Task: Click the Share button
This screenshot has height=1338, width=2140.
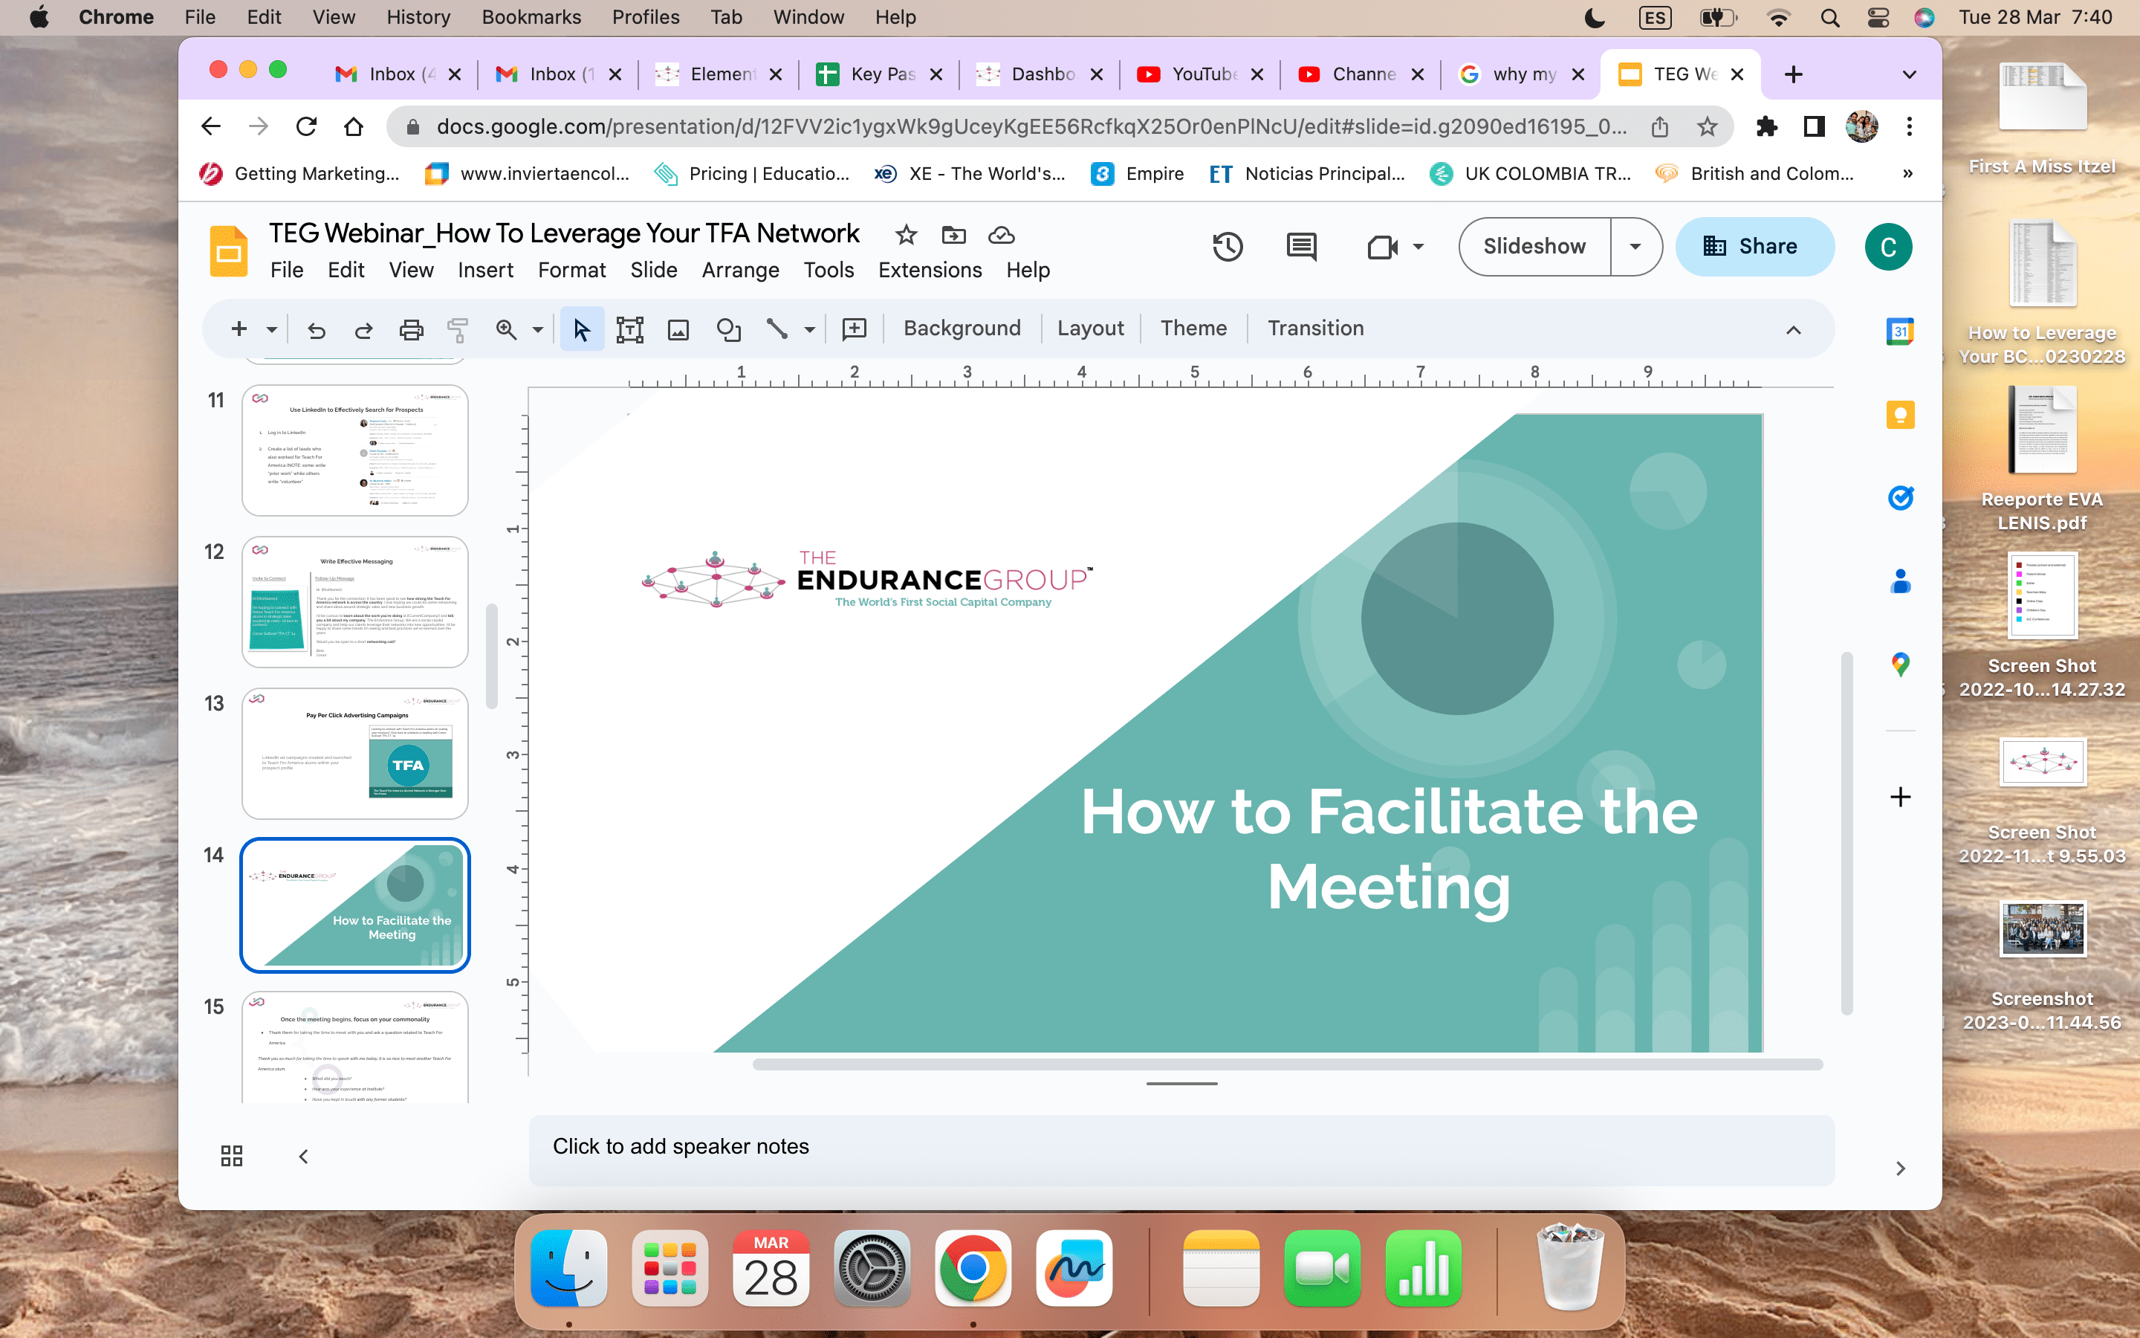Action: pyautogui.click(x=1754, y=247)
